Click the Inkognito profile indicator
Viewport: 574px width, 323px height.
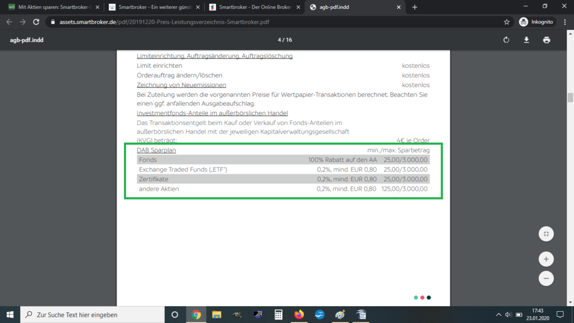click(536, 22)
